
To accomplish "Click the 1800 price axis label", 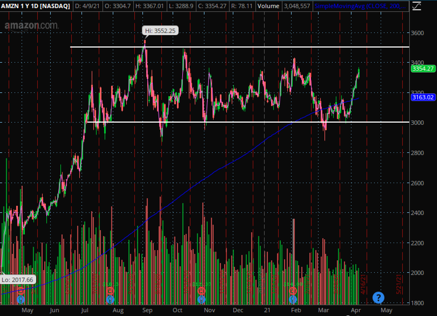I will coord(417,303).
